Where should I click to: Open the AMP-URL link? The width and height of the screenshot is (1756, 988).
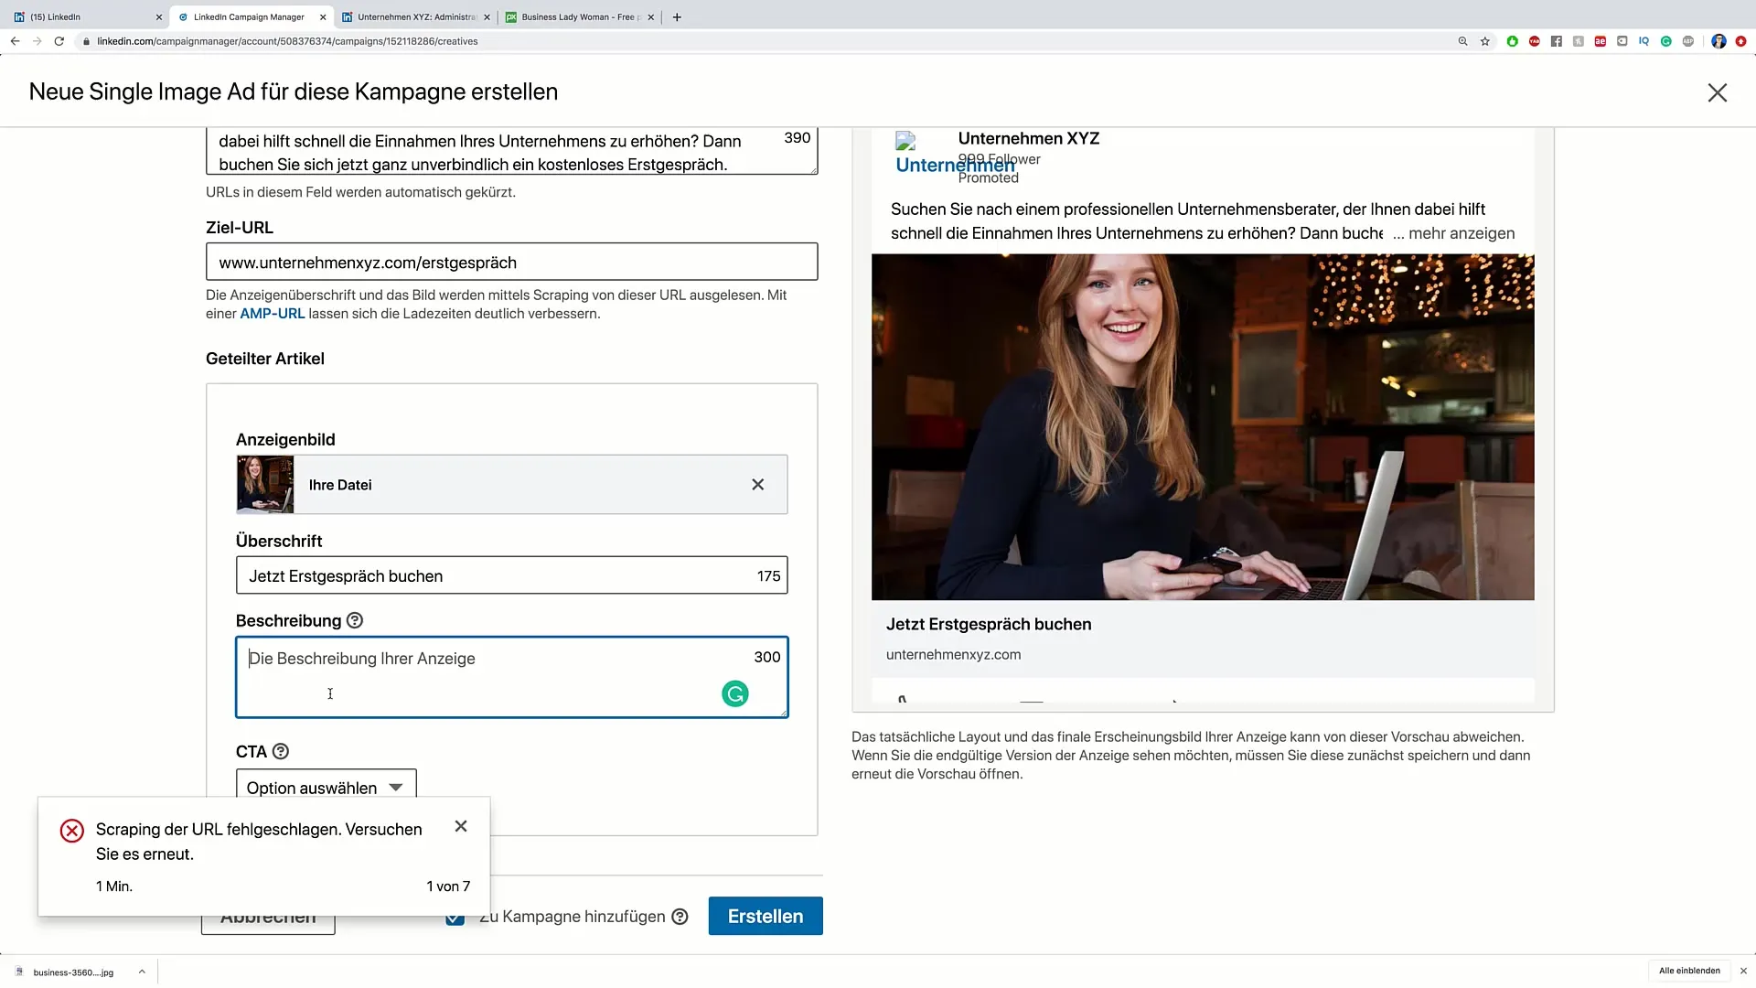[x=272, y=314]
